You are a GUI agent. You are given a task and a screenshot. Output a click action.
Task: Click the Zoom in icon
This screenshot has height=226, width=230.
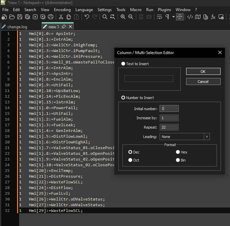pyautogui.click(x=123, y=17)
